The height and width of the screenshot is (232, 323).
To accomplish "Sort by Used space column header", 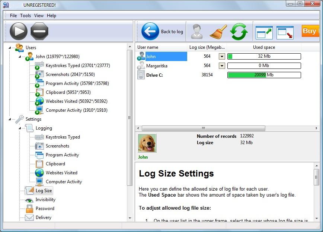I will tap(264, 47).
